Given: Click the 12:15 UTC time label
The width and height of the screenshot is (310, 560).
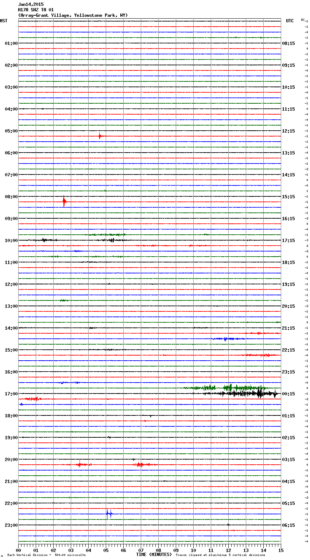Looking at the screenshot, I should (288, 131).
